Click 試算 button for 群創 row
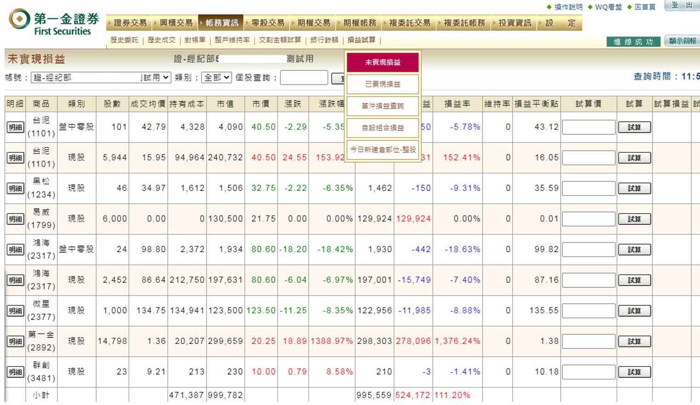This screenshot has width=700, height=405. [634, 372]
